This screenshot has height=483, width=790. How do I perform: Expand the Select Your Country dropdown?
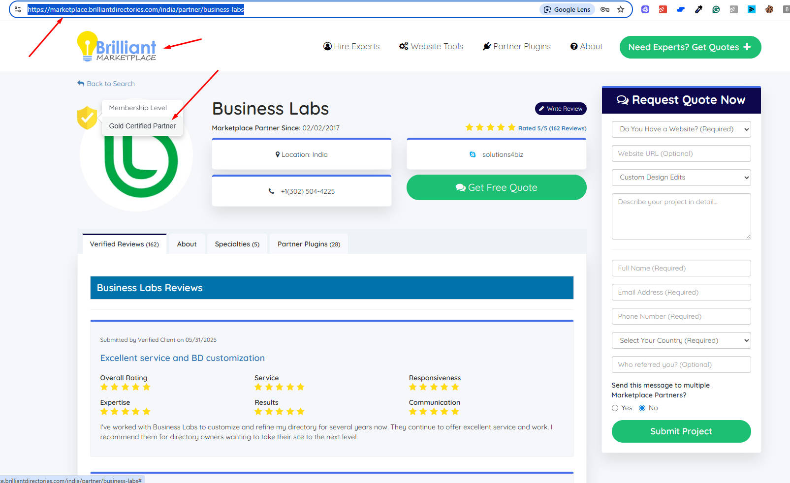click(681, 340)
